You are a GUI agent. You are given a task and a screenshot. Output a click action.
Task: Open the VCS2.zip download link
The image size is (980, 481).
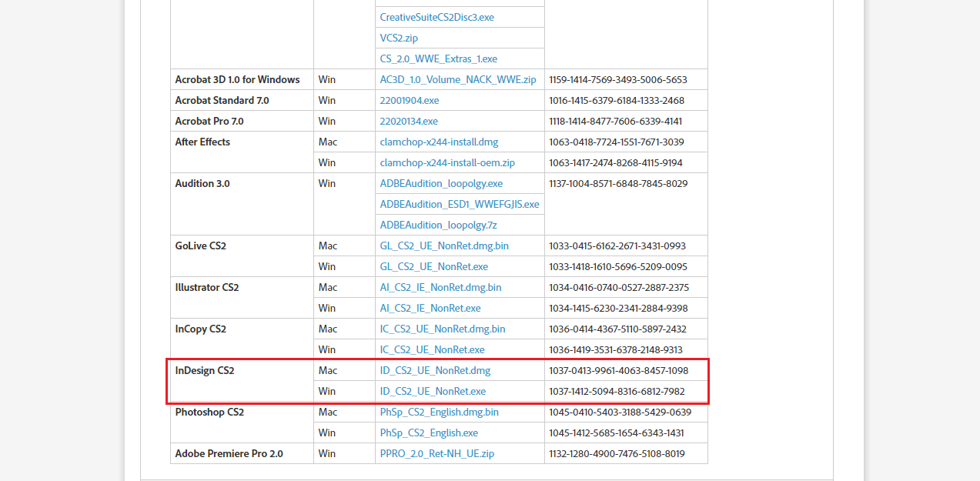[x=399, y=38]
